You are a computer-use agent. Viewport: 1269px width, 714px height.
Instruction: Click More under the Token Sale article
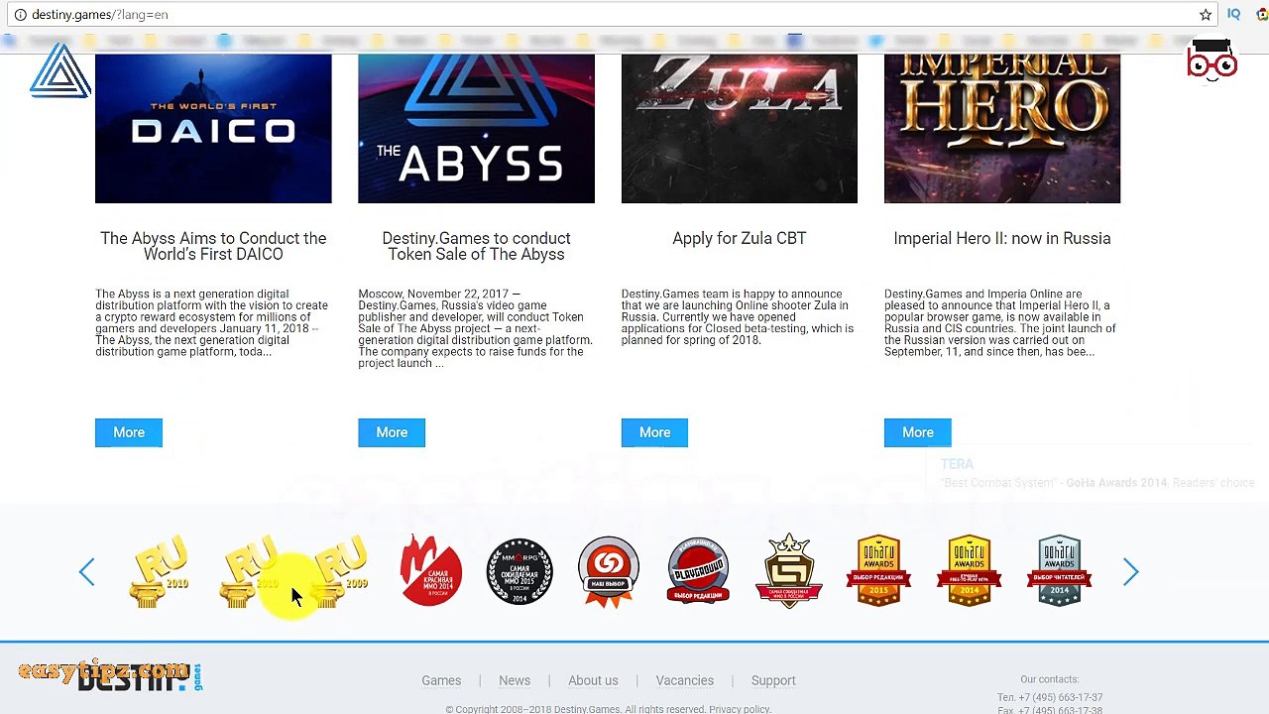[x=392, y=432]
